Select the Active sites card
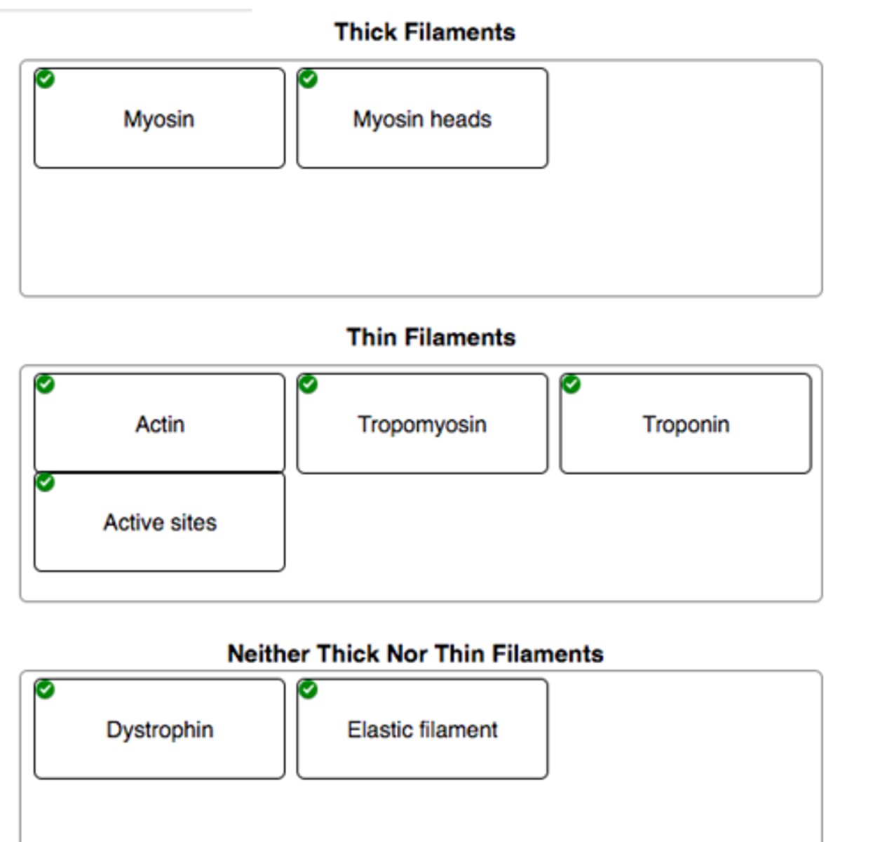This screenshot has width=887, height=842. (x=159, y=523)
